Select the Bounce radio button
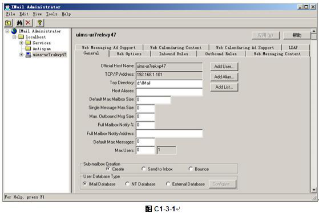The image size is (319, 213). pos(191,169)
